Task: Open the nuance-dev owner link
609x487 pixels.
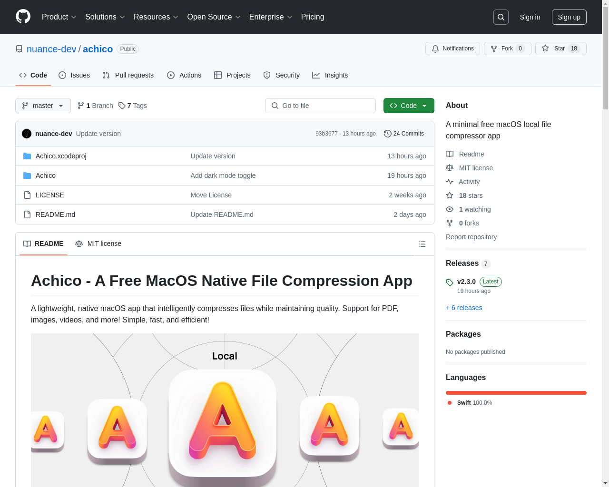Action: point(51,49)
